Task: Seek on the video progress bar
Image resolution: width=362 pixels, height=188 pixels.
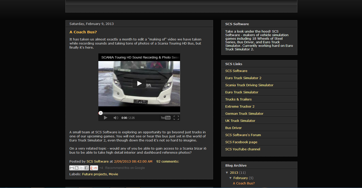Action: tap(139, 113)
